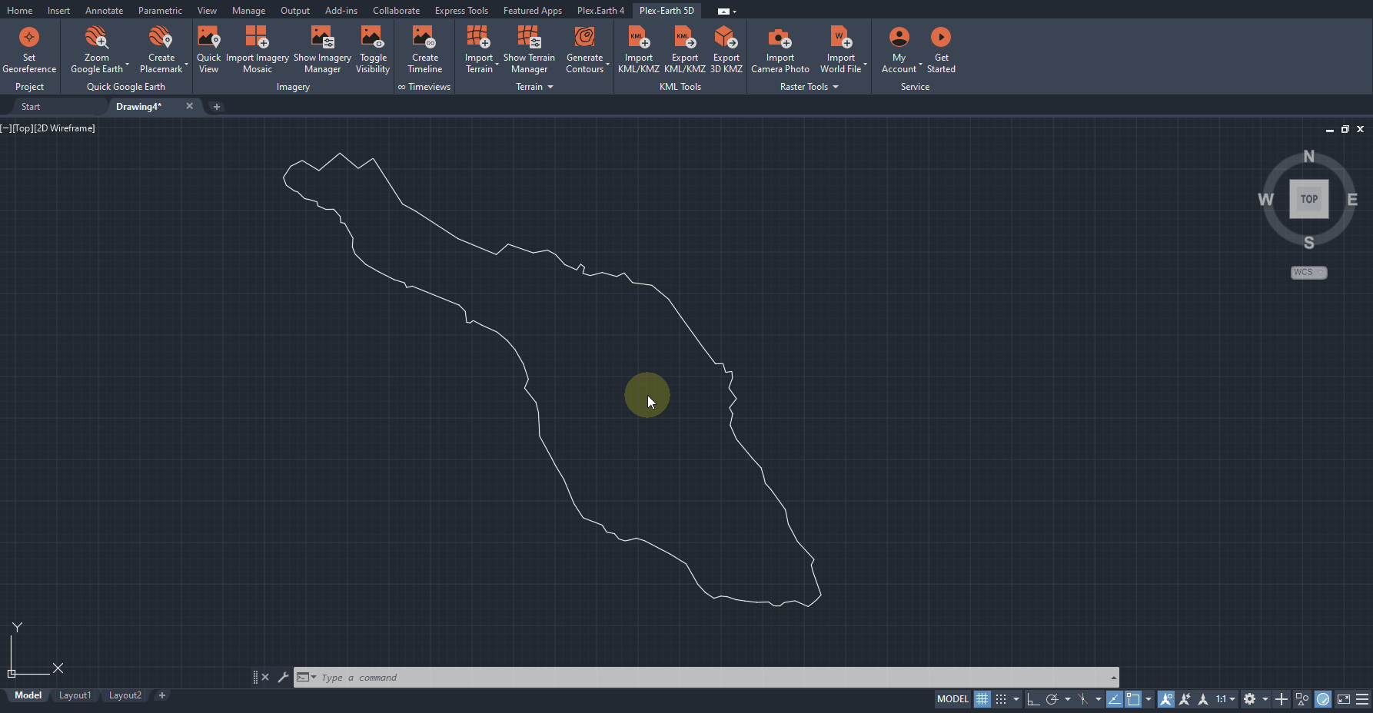Screen dimensions: 1373x713
Task: Open the WCS coordinate system dropdown
Action: (x=1308, y=272)
